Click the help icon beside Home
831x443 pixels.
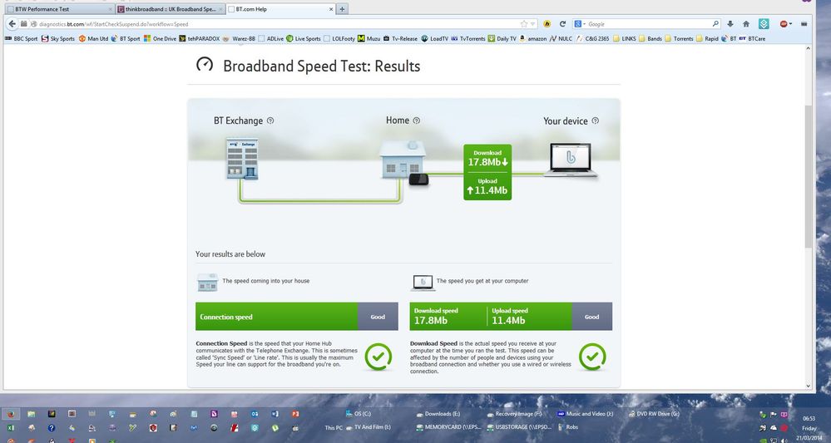click(x=416, y=121)
